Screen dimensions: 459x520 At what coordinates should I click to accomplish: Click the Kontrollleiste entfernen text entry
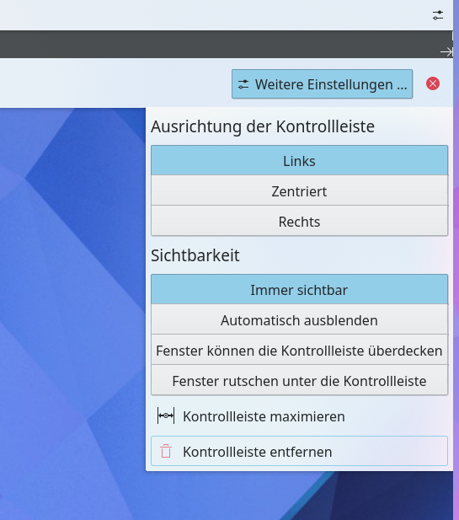[x=258, y=452]
